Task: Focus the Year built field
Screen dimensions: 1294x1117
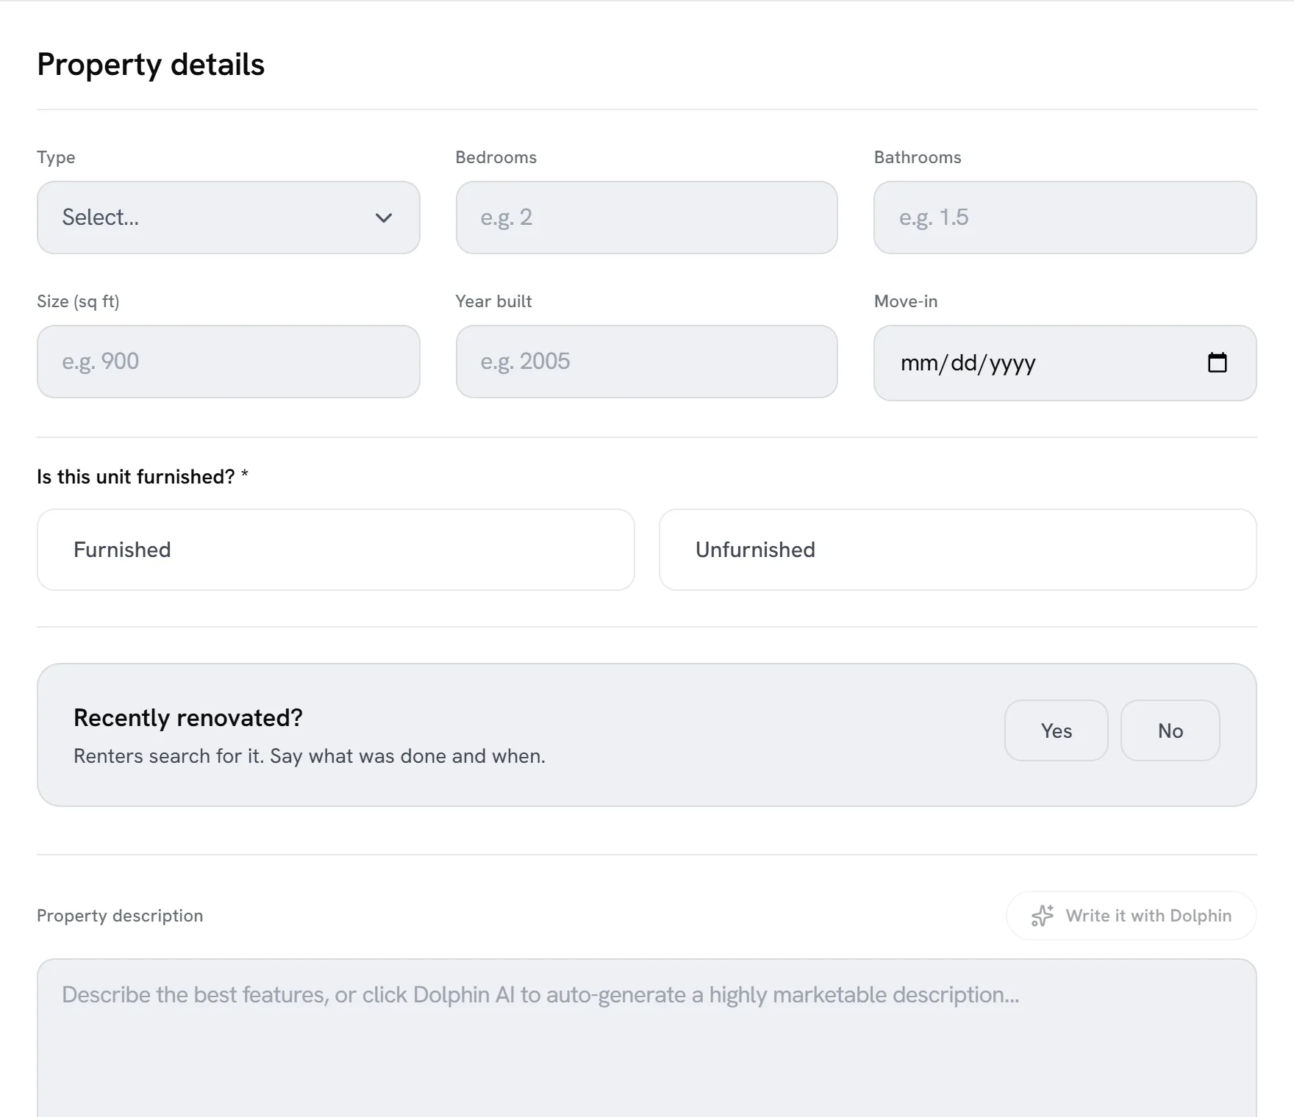Action: coord(647,362)
